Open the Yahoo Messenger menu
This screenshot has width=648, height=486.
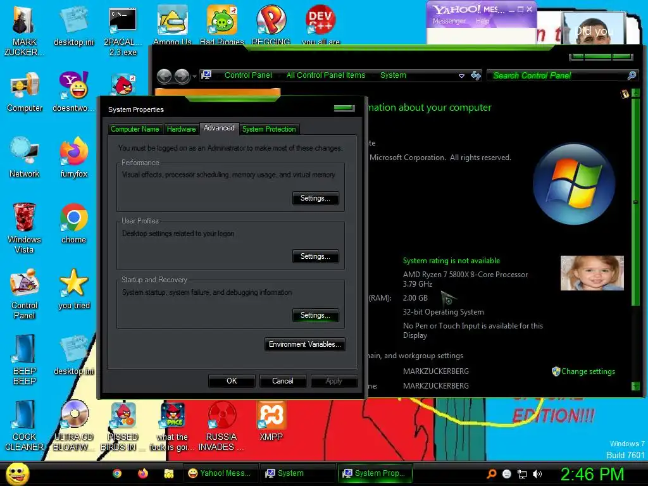tap(449, 21)
